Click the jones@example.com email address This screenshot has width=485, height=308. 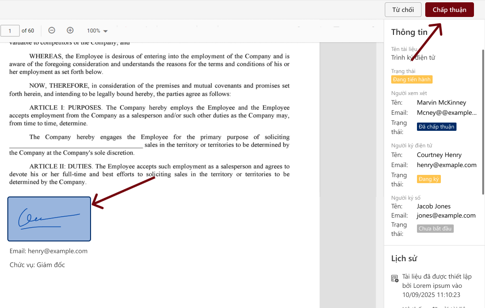(x=446, y=215)
